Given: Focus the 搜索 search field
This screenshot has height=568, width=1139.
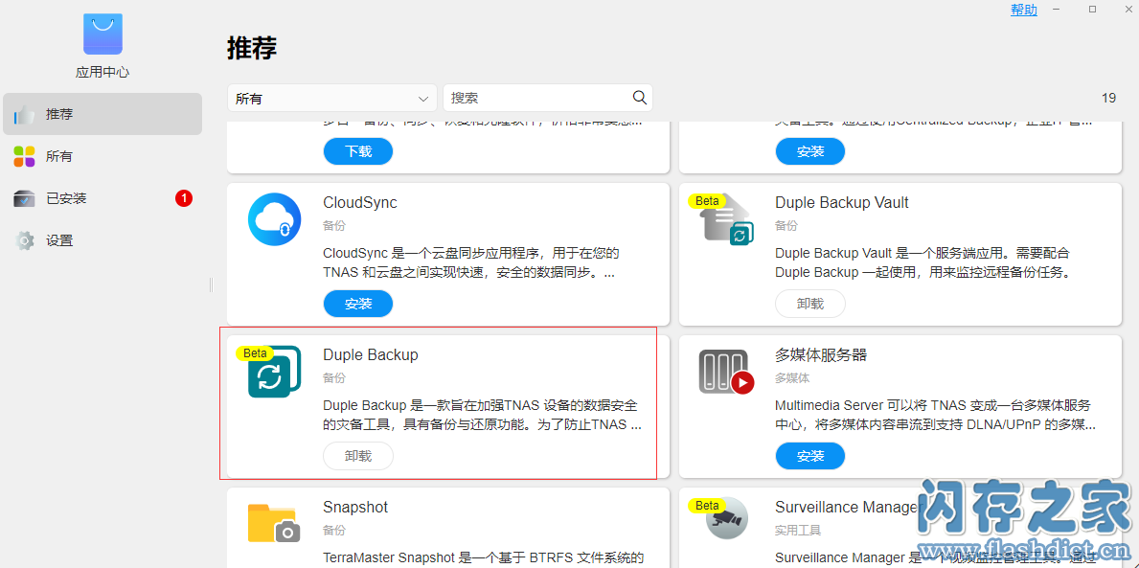Looking at the screenshot, I should coord(548,98).
